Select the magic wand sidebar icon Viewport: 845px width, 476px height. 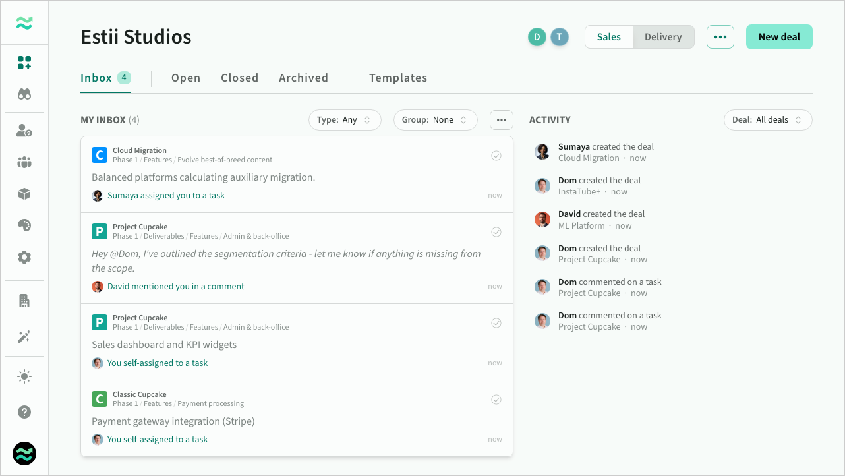pyautogui.click(x=24, y=337)
